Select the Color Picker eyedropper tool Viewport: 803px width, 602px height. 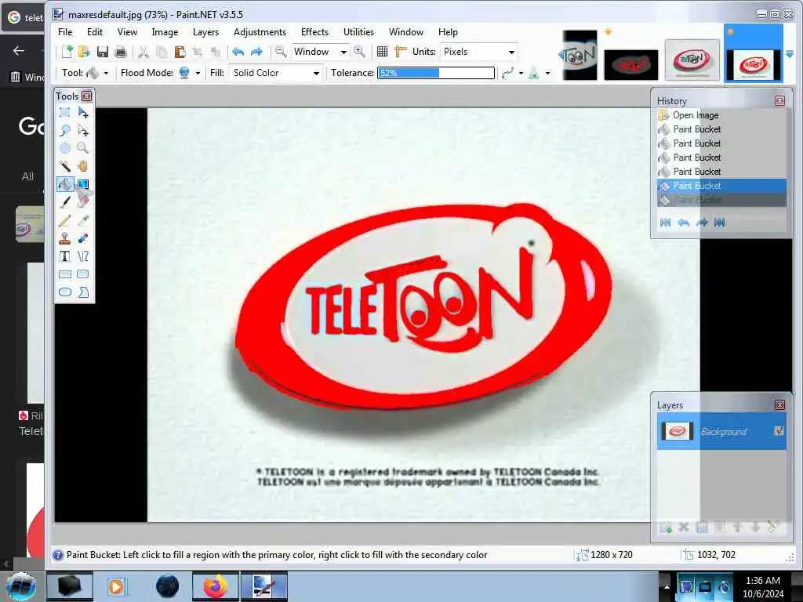click(83, 220)
